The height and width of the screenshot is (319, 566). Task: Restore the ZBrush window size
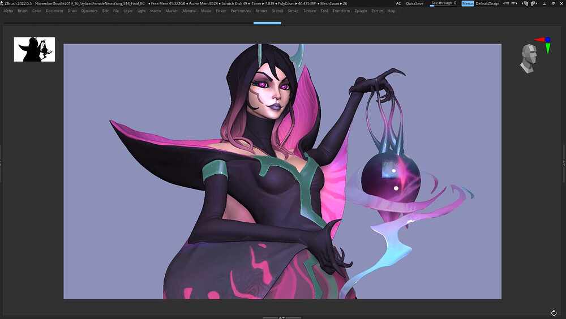(553, 3)
